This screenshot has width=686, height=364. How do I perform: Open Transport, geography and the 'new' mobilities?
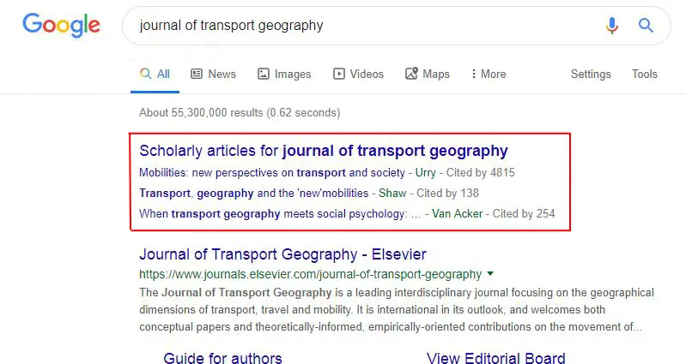pyautogui.click(x=254, y=194)
